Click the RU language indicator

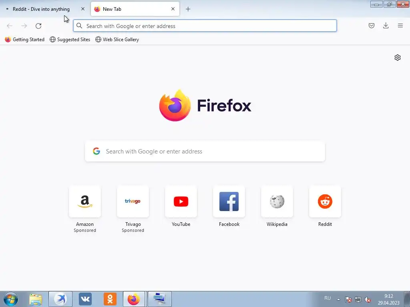328,298
